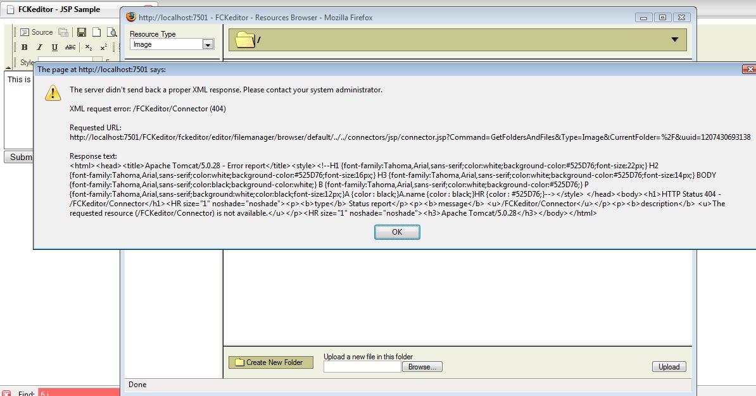Click the Create New Folder button
This screenshot has height=396, width=756.
tap(270, 362)
